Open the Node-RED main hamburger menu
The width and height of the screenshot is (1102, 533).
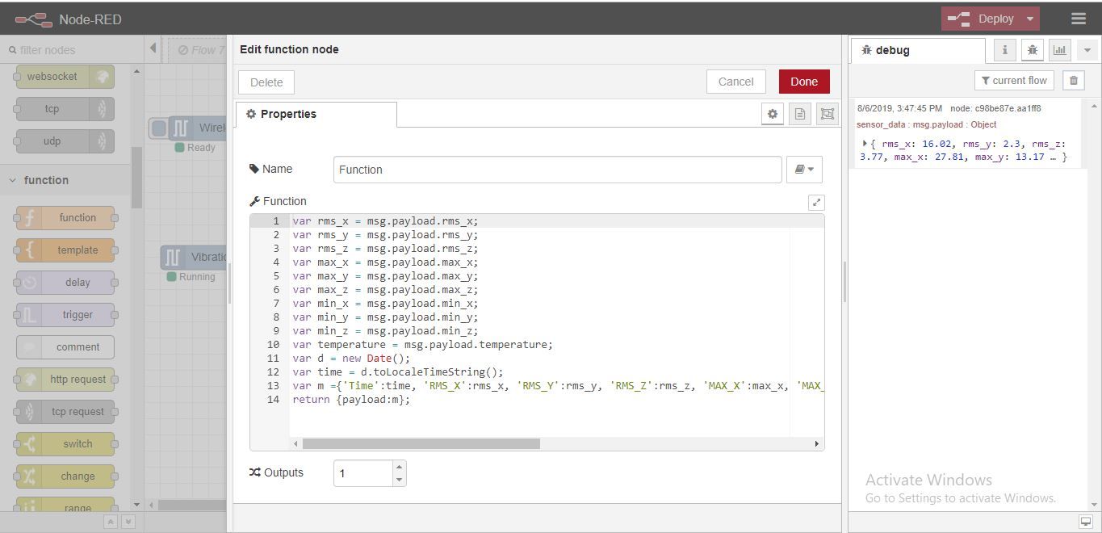(x=1078, y=19)
